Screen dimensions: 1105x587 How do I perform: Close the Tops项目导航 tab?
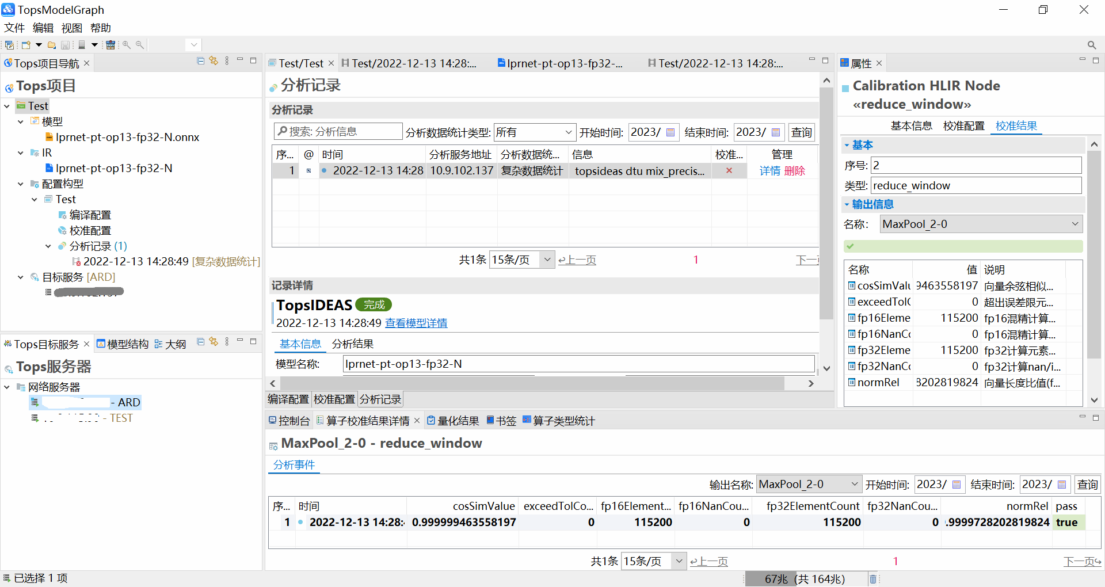pos(87,63)
